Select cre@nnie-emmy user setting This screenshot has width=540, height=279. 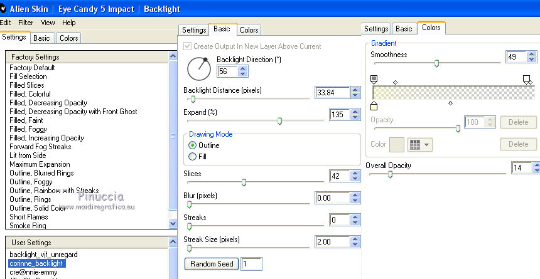(x=33, y=273)
